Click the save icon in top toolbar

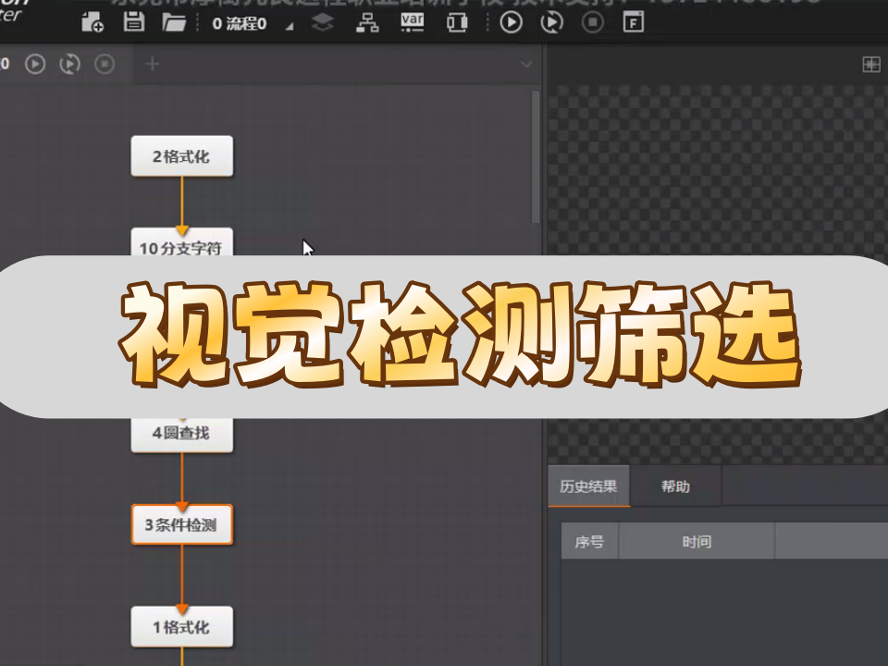(x=134, y=23)
